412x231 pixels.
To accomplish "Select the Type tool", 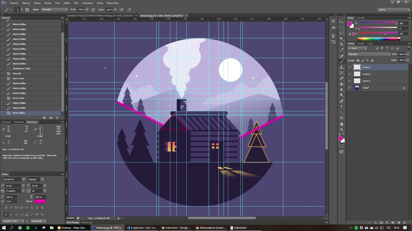I will (342, 107).
